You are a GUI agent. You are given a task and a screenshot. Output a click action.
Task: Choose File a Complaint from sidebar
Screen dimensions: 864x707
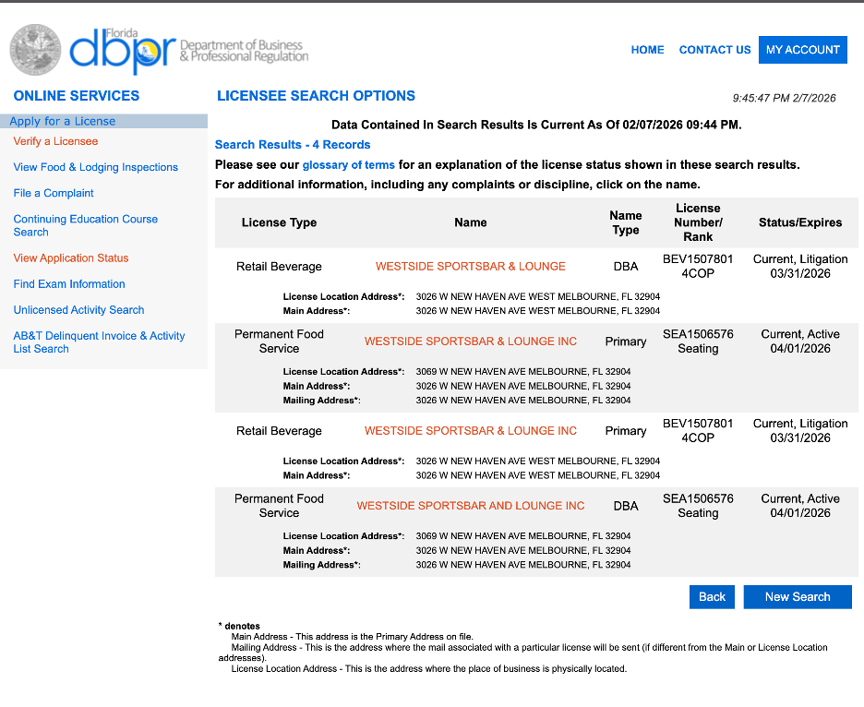54,193
